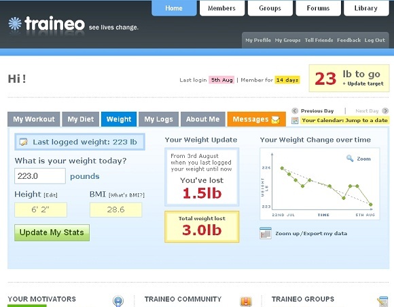394x307 pixels.
Task: Switch to the My Diet tab
Action: tap(81, 119)
